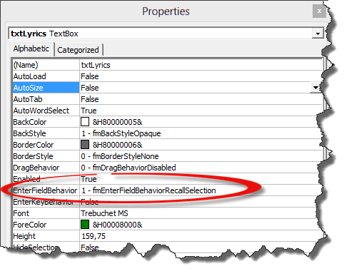Click the txtLyrics name value field

pos(201,65)
